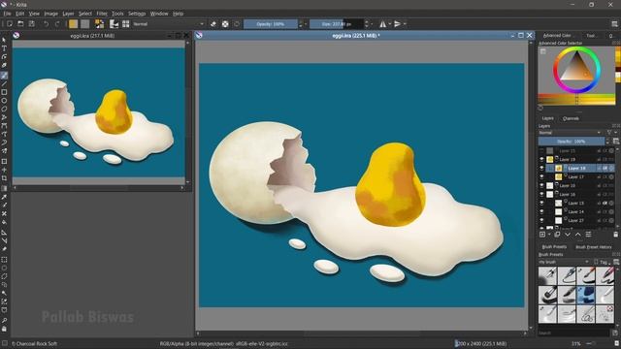The height and width of the screenshot is (349, 621).
Task: Hide Layer 15 with its eye icon
Action: (x=541, y=203)
